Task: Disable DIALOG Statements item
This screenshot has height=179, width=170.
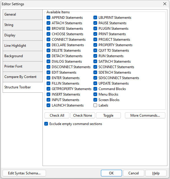Action: (48, 61)
